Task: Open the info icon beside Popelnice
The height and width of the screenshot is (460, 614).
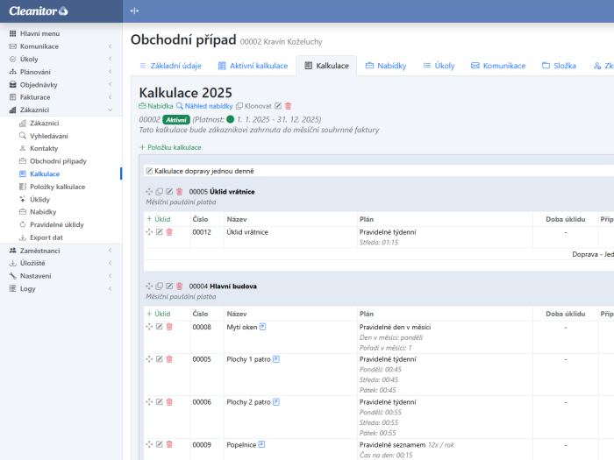Action: click(262, 444)
